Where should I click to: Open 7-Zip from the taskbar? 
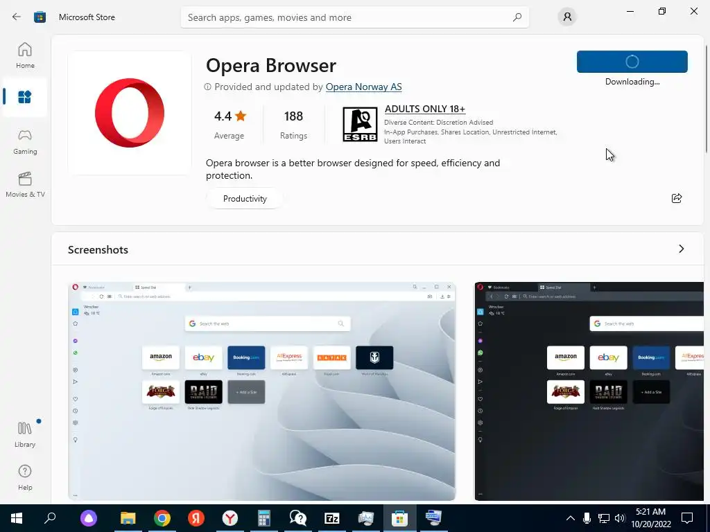coord(332,518)
